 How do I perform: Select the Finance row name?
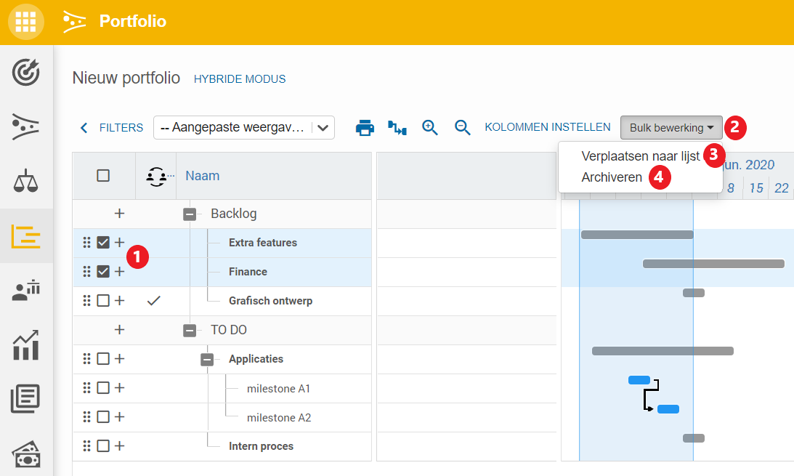coord(248,272)
